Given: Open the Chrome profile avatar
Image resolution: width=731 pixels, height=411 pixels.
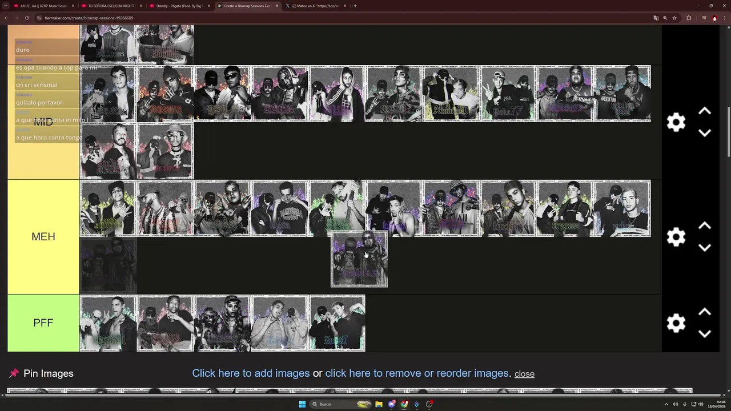Looking at the screenshot, I should coord(714,18).
